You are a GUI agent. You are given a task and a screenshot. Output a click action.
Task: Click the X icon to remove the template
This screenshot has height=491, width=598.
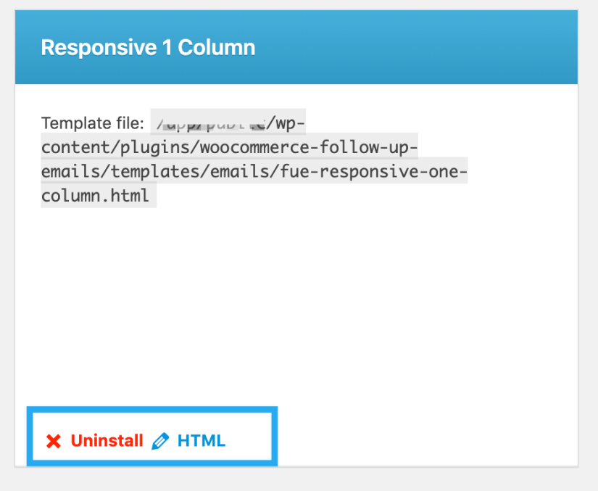pos(53,440)
